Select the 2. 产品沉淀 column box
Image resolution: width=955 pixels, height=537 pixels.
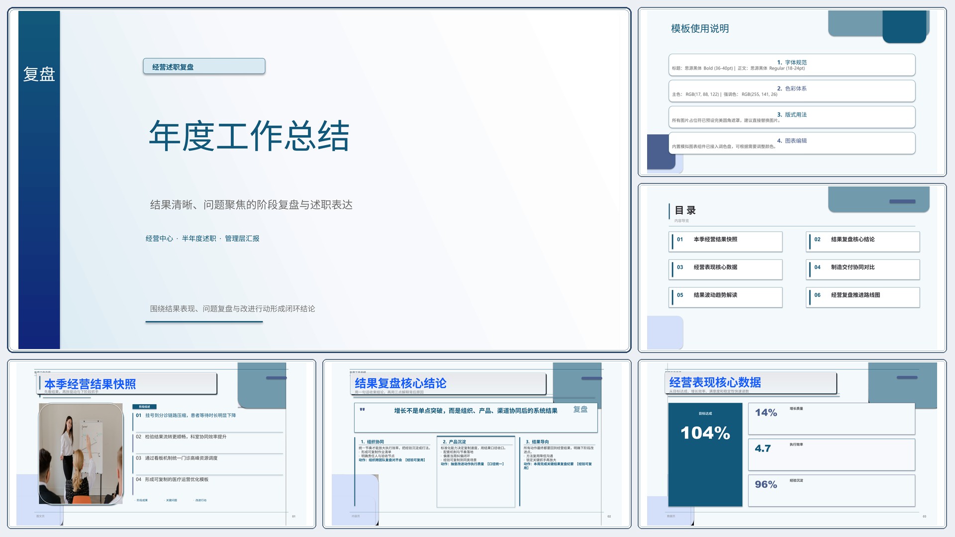476,472
